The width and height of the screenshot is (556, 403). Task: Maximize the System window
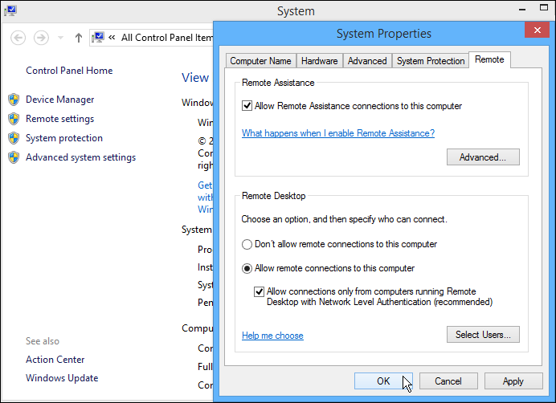coord(544,7)
